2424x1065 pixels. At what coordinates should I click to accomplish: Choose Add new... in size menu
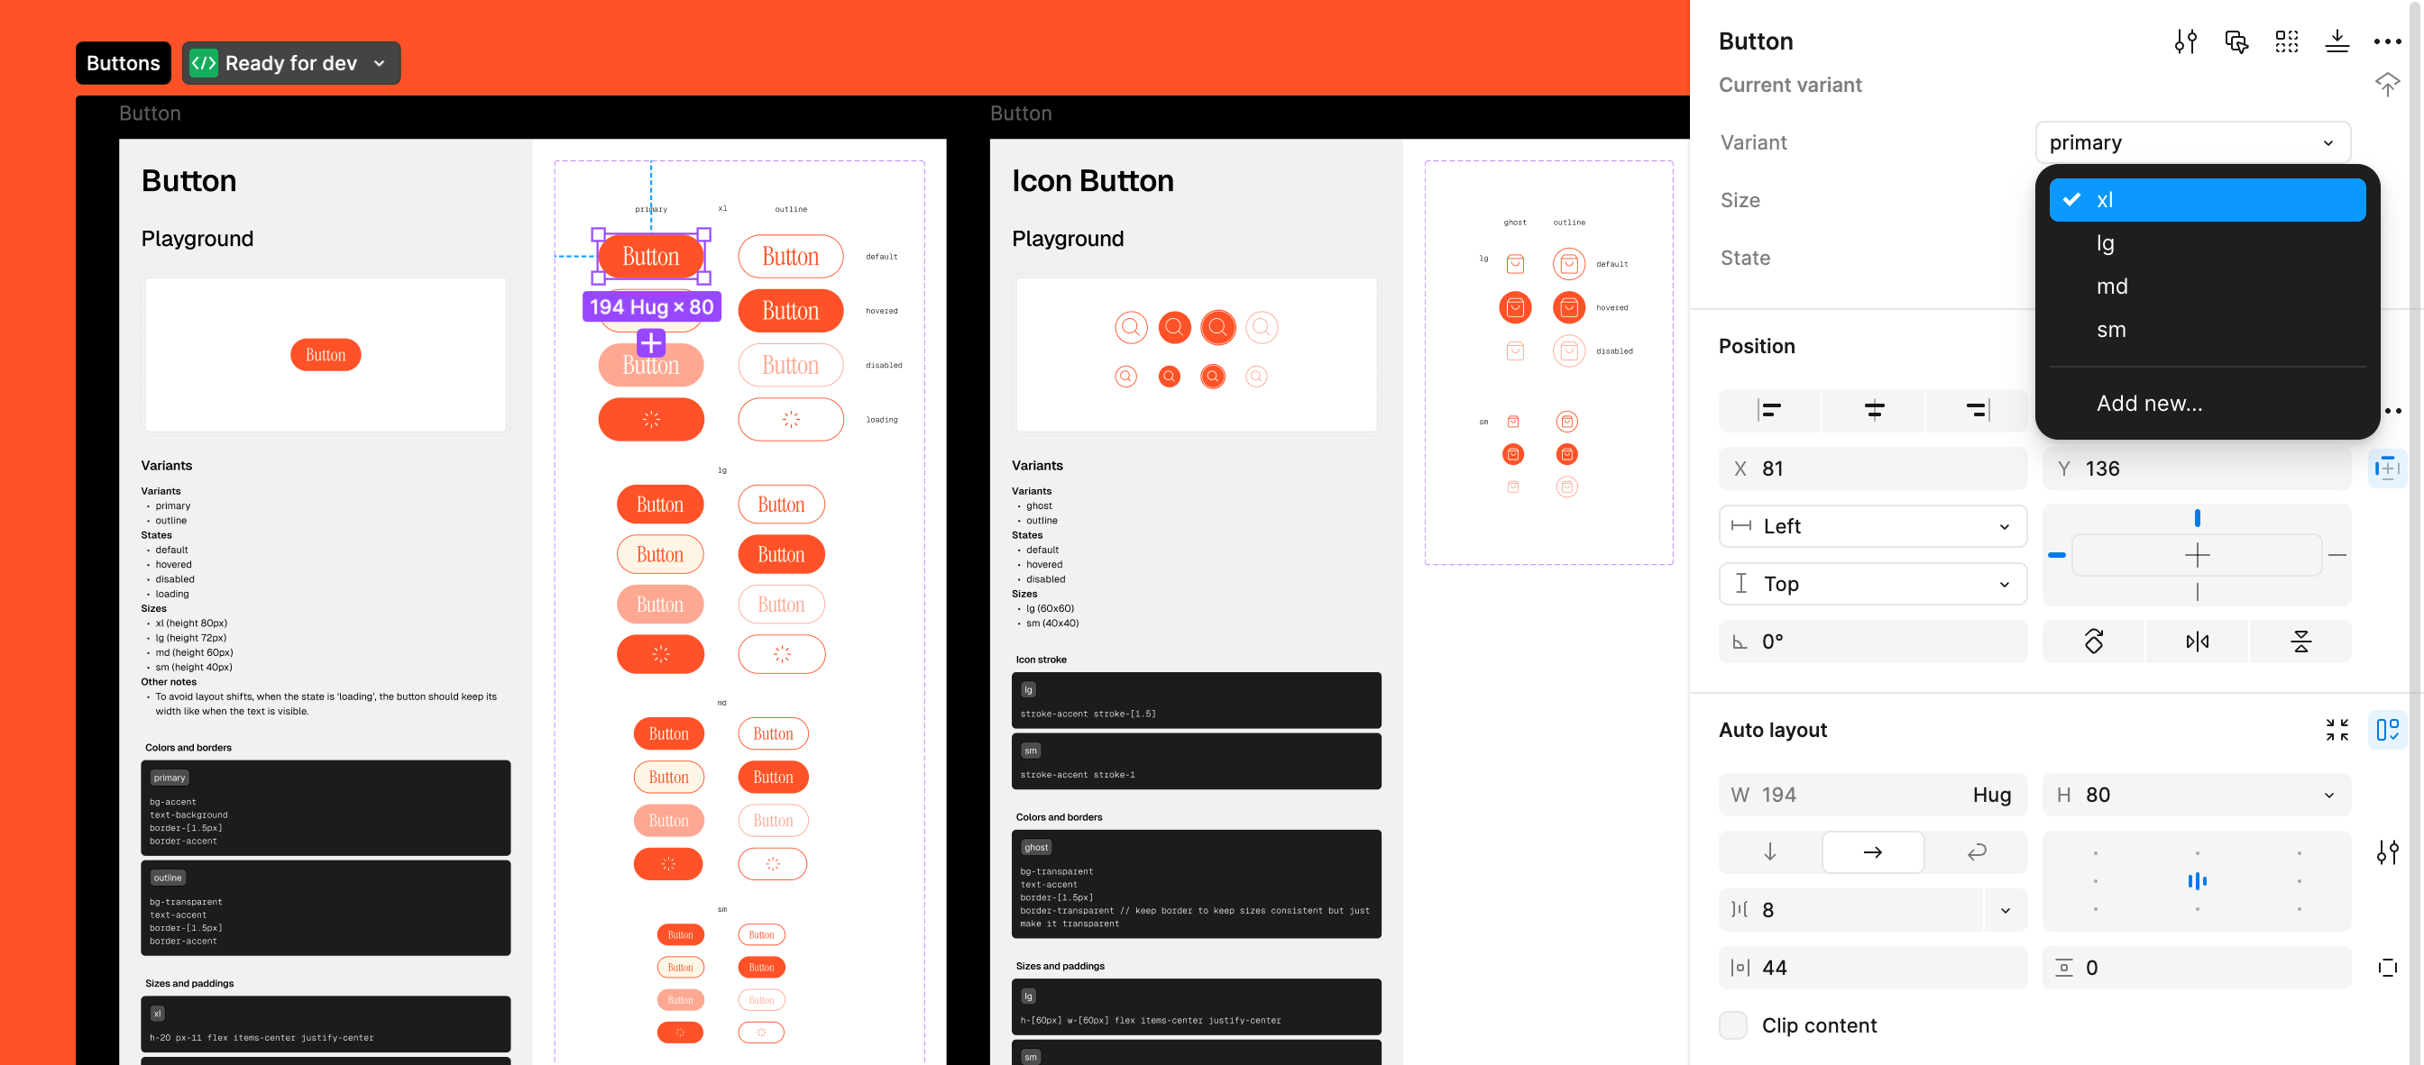2148,404
